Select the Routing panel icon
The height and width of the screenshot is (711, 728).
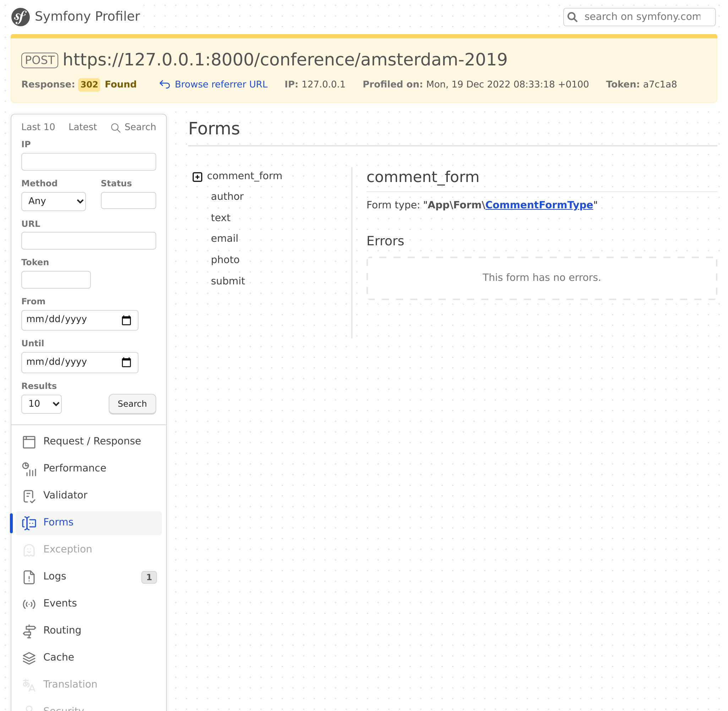29,631
